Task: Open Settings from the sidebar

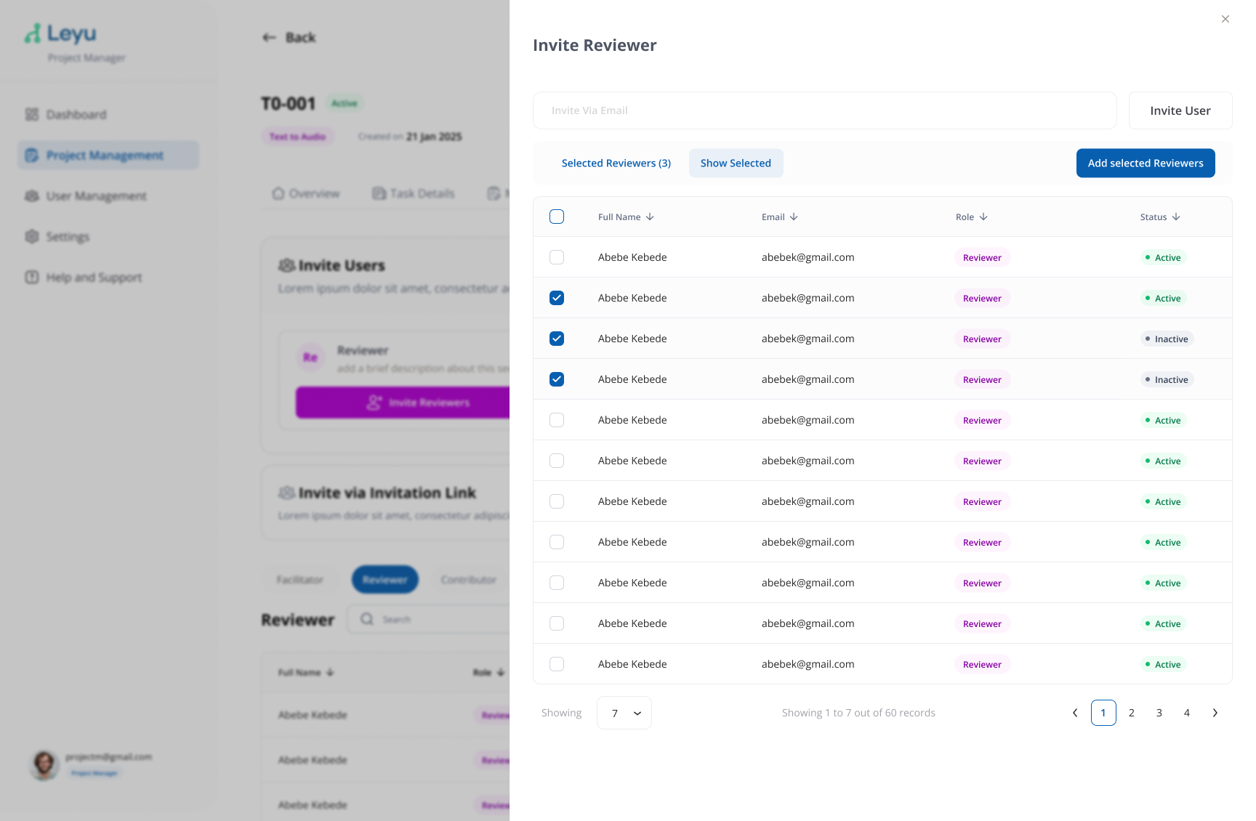Action: [68, 237]
